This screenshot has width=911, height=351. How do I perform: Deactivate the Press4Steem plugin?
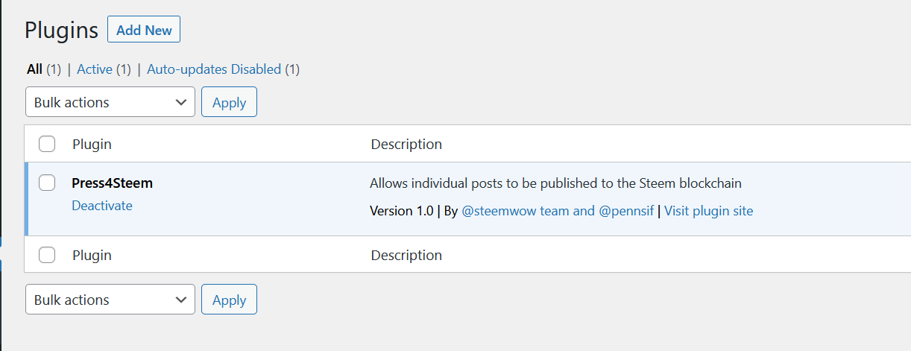pyautogui.click(x=102, y=206)
